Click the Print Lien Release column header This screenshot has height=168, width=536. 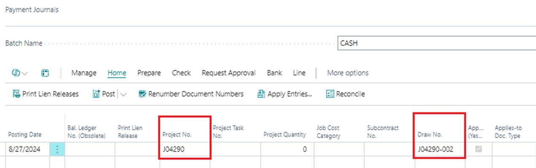click(130, 131)
